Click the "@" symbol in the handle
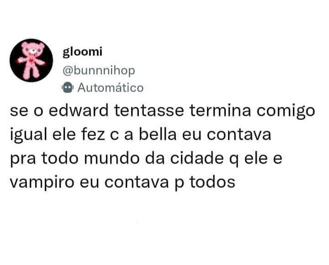Viewport: 329px width, 265px height. coord(67,71)
